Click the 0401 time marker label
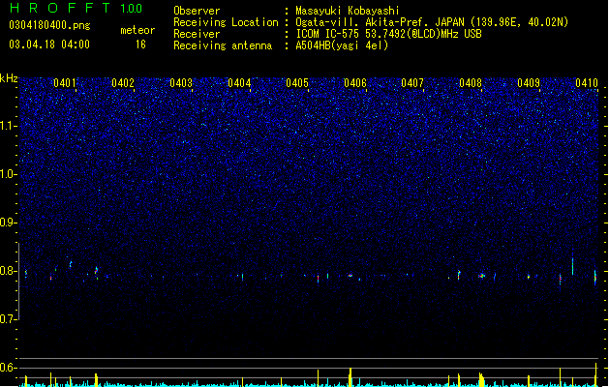The height and width of the screenshot is (387, 609). pos(65,83)
